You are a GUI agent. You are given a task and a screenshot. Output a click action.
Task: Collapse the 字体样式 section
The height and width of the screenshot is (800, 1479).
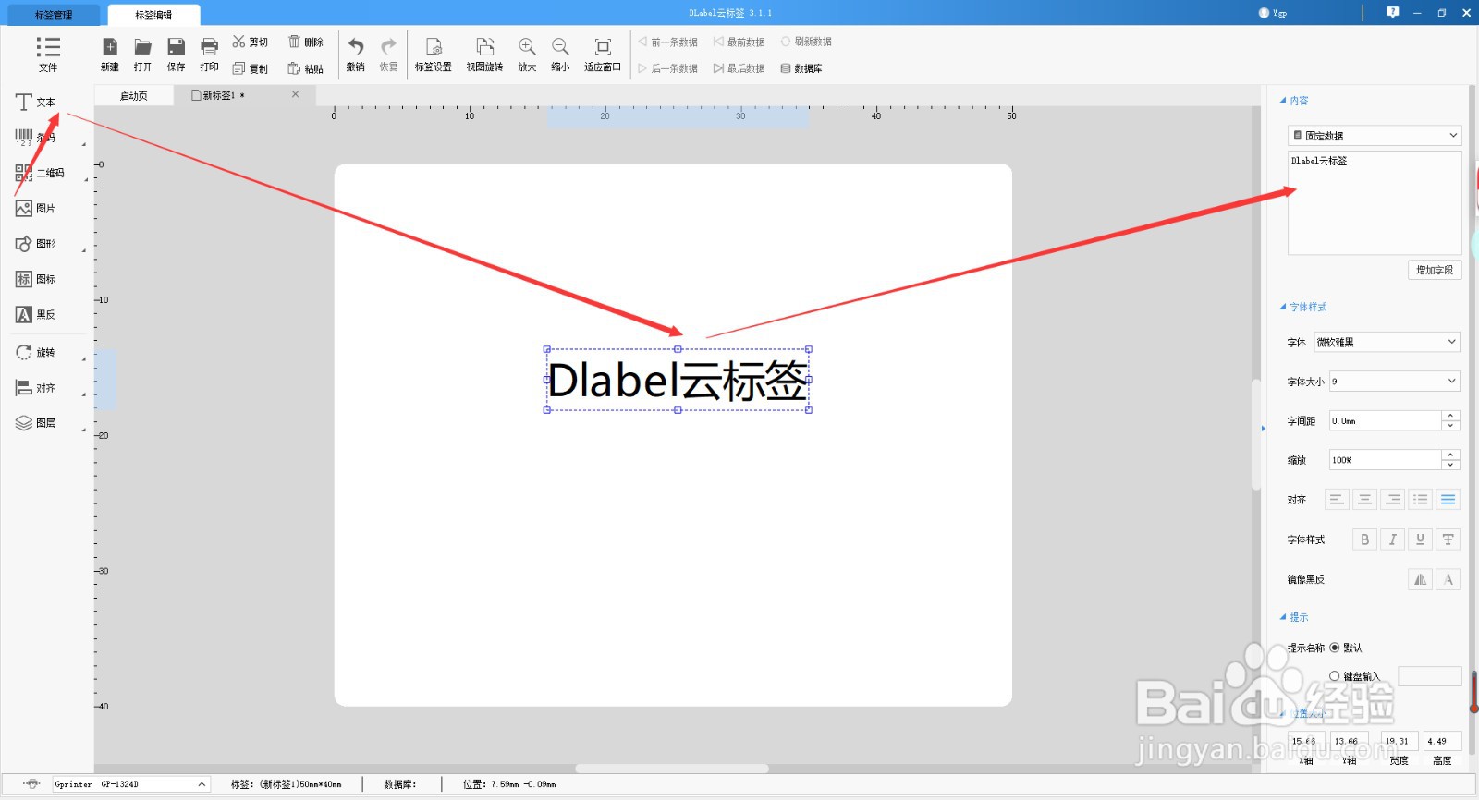point(1283,307)
